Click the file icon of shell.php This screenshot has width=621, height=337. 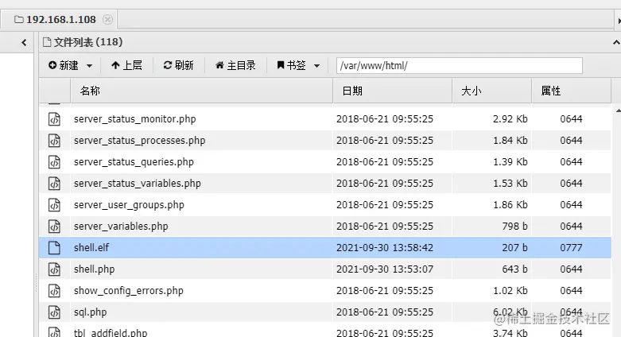pyautogui.click(x=54, y=269)
